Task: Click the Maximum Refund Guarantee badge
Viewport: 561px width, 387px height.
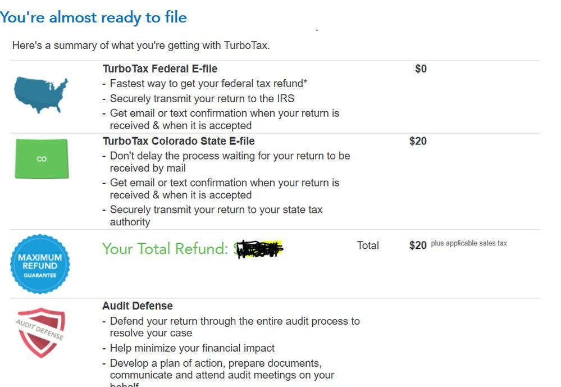Action: tap(40, 264)
